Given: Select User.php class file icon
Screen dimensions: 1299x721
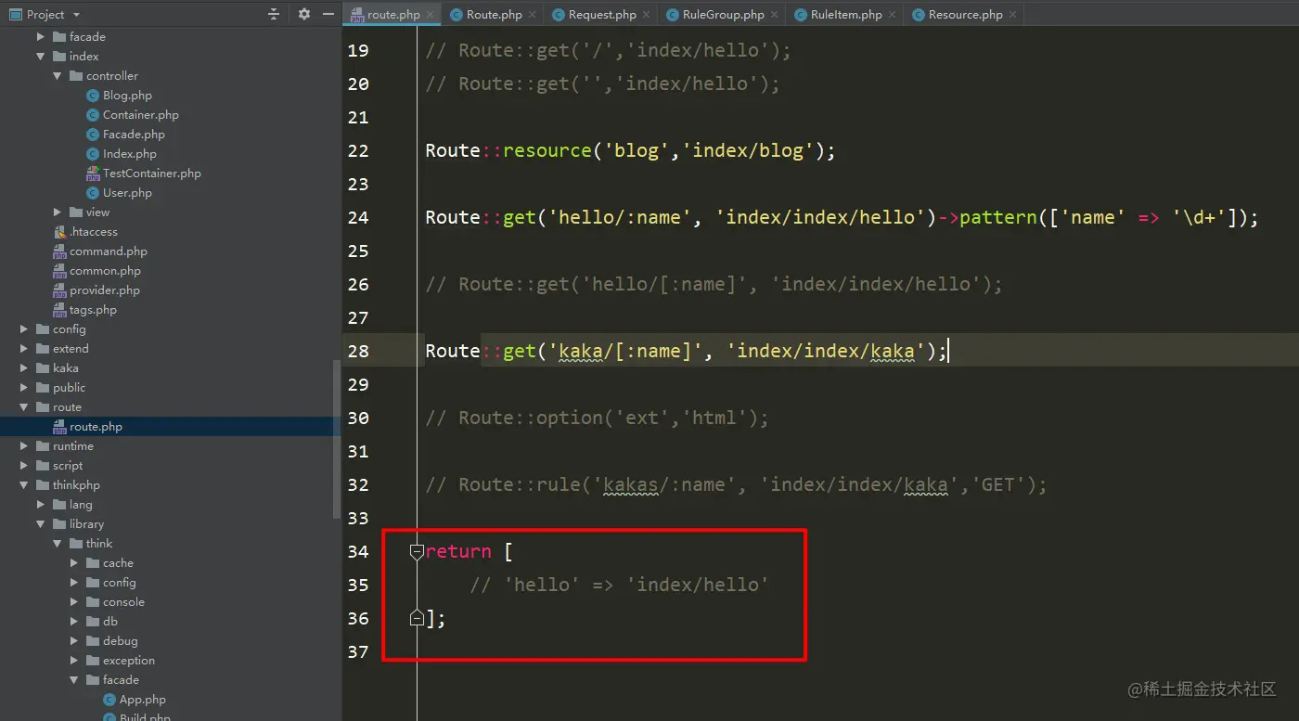Looking at the screenshot, I should (x=93, y=193).
